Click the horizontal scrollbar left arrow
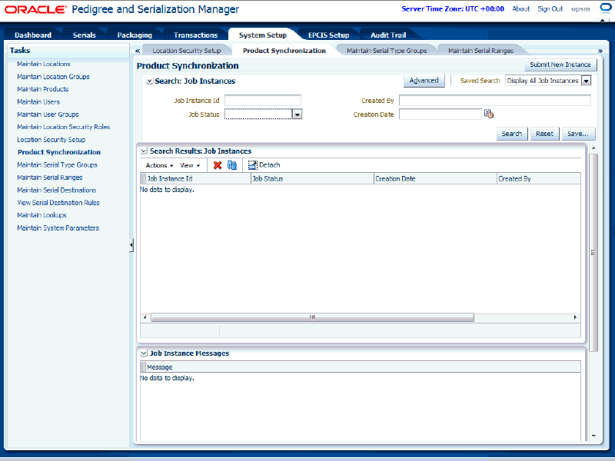The image size is (615, 461). (x=145, y=317)
